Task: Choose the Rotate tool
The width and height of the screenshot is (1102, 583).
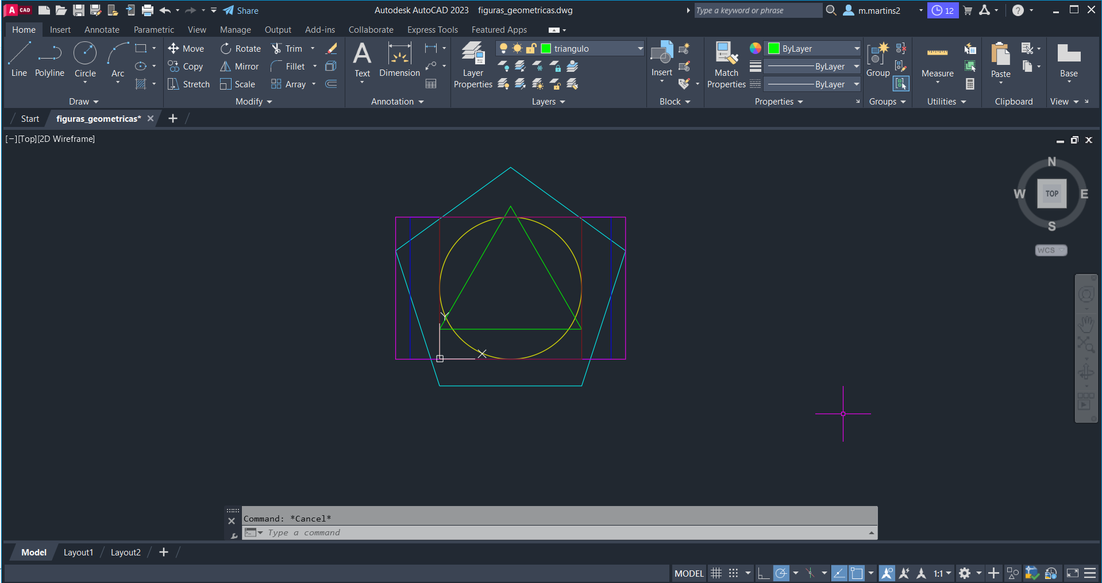Action: point(241,49)
